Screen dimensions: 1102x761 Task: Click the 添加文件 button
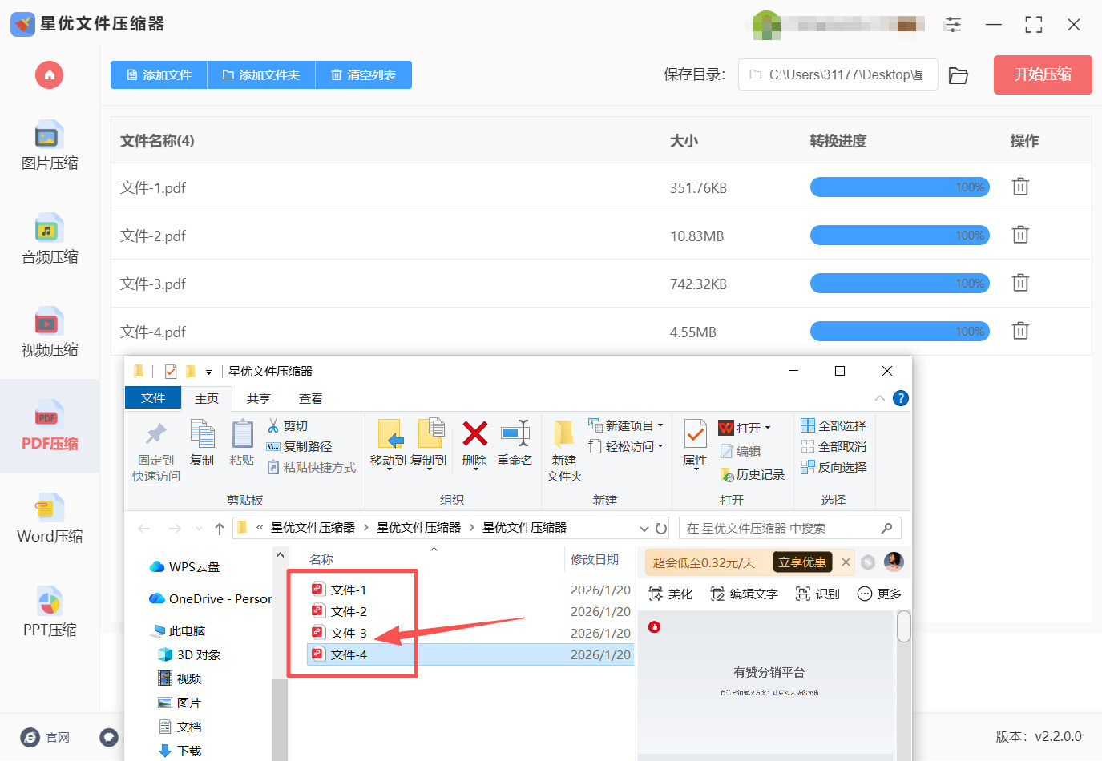point(159,75)
